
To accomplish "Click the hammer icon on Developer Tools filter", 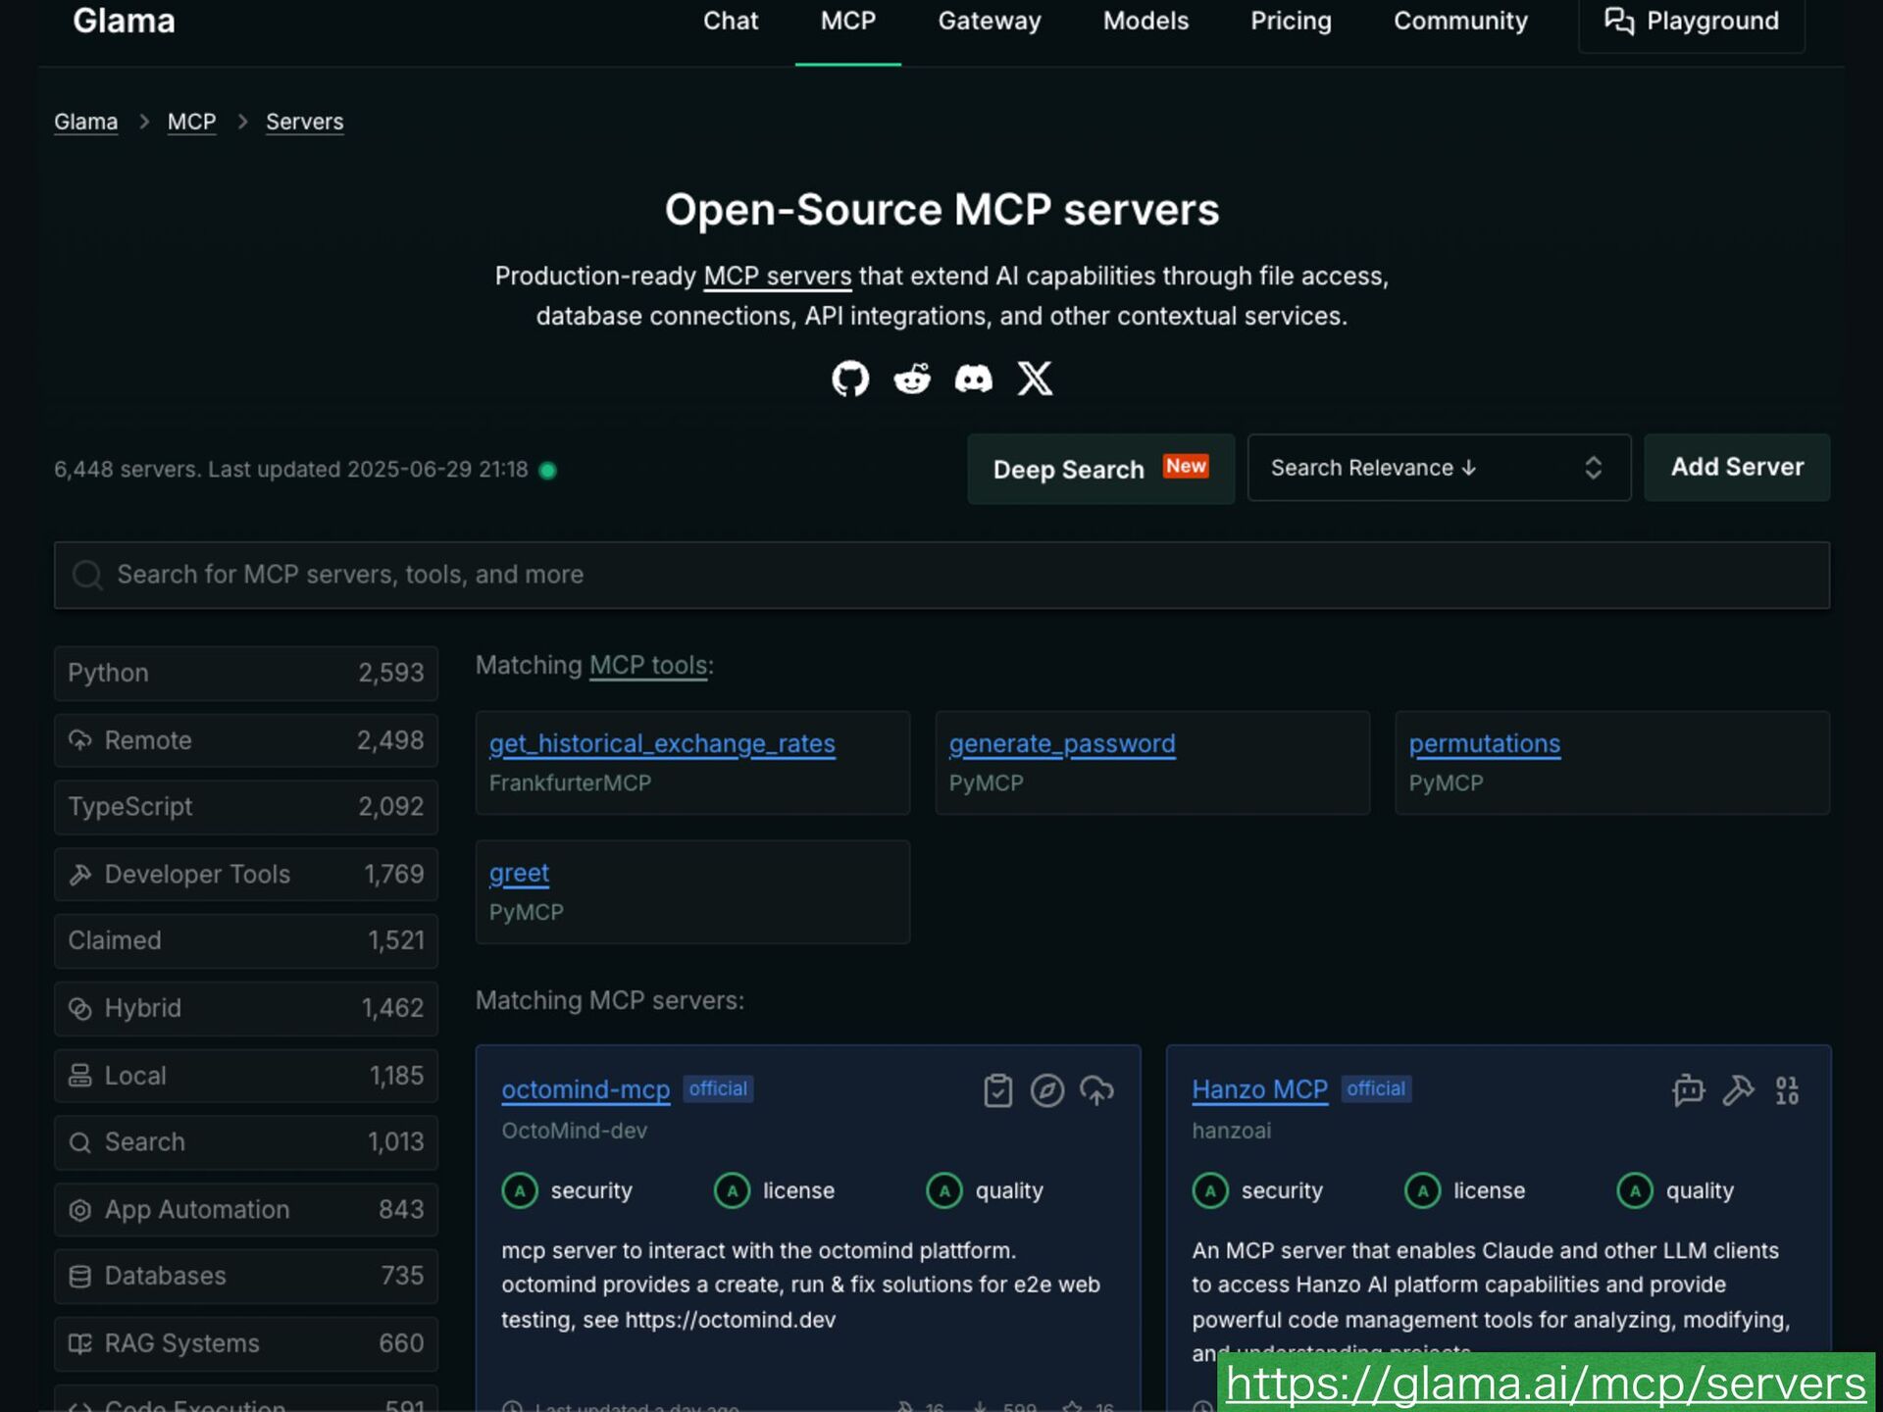I will [x=80, y=875].
